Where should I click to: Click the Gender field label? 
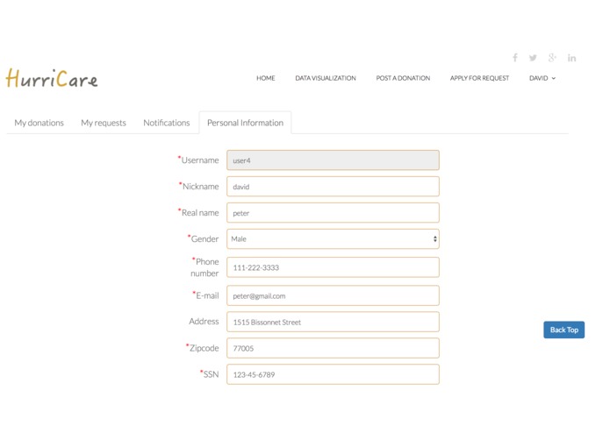point(203,238)
